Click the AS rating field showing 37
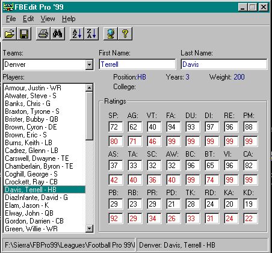The height and width of the screenshot is (253, 272). click(116, 165)
